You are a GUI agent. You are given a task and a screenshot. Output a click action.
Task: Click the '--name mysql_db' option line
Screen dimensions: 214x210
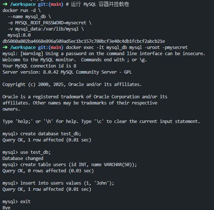[29, 17]
